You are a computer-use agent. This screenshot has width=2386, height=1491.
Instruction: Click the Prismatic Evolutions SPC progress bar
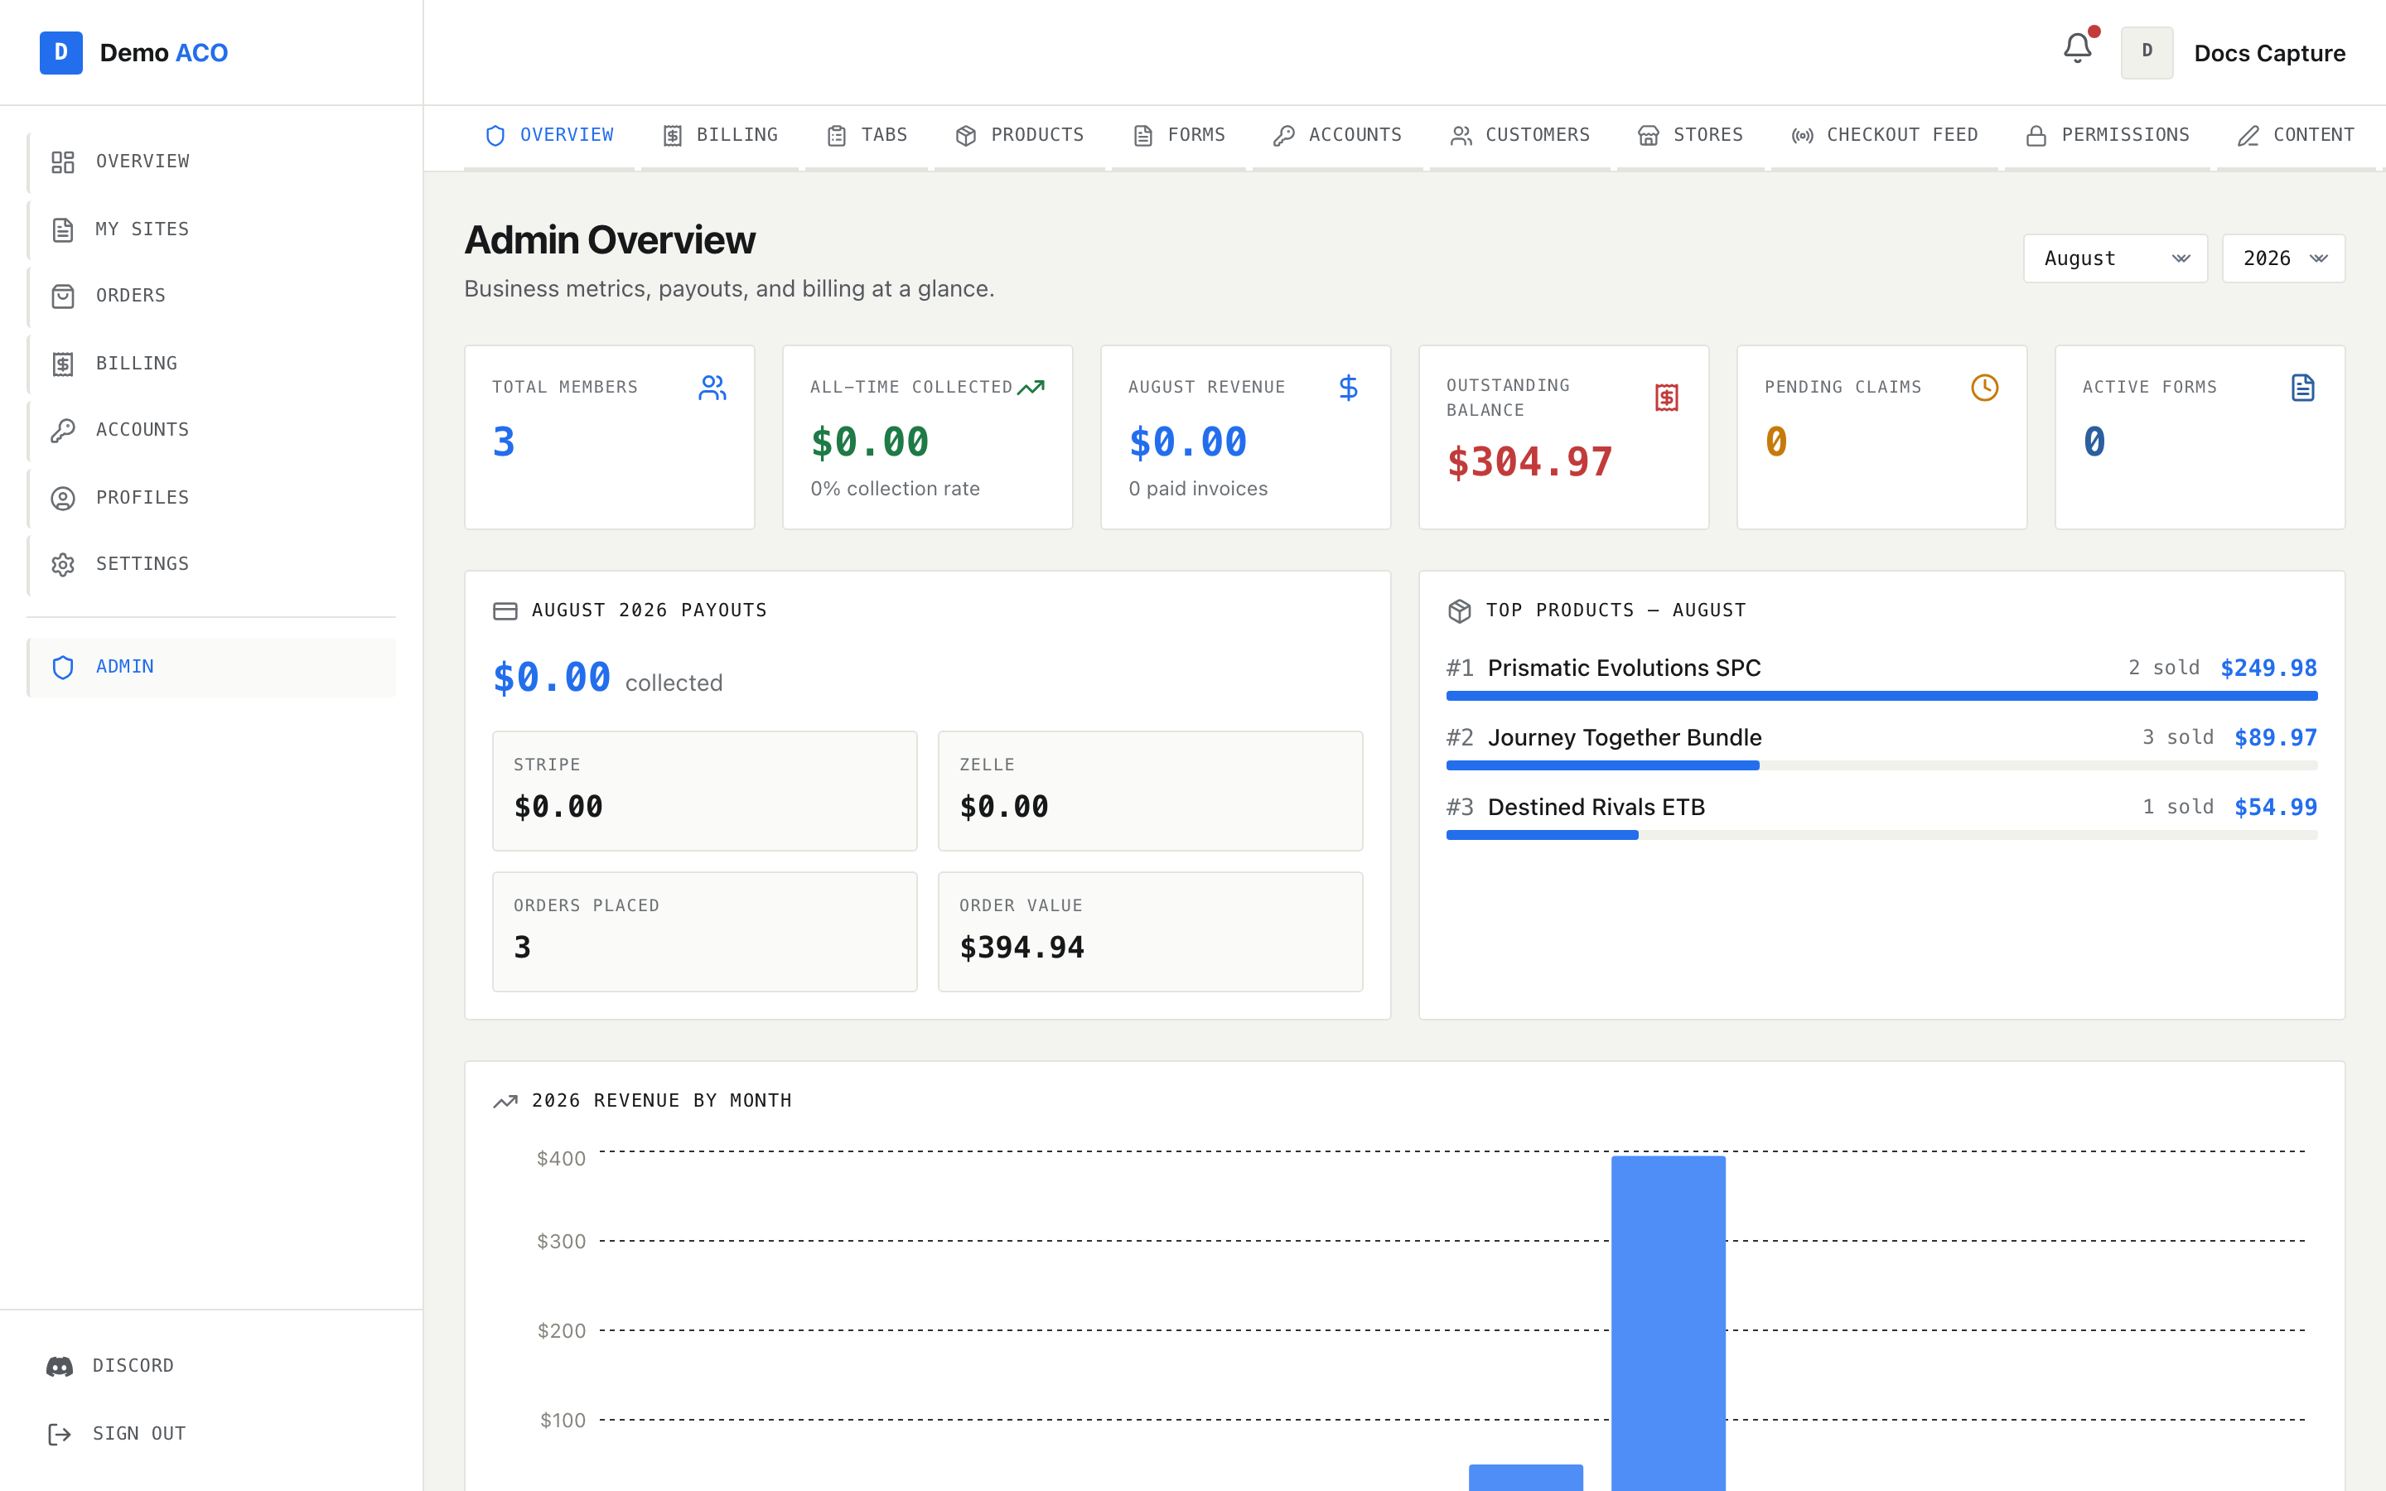(1881, 696)
